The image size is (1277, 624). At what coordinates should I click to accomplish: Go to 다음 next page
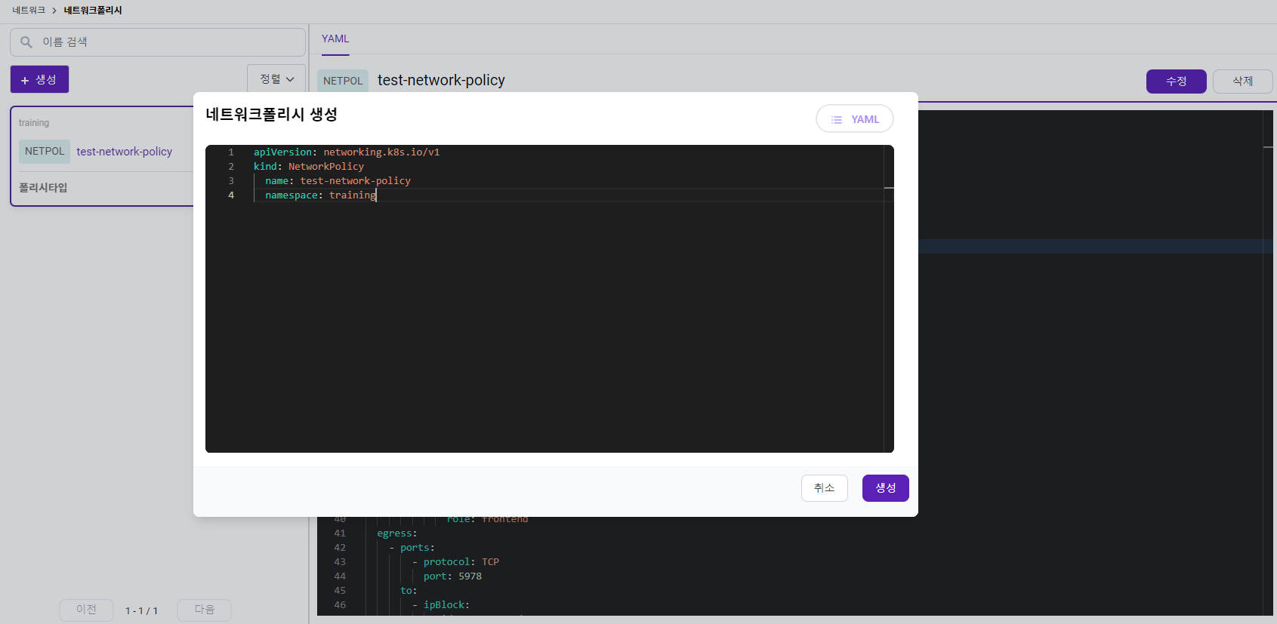click(205, 610)
